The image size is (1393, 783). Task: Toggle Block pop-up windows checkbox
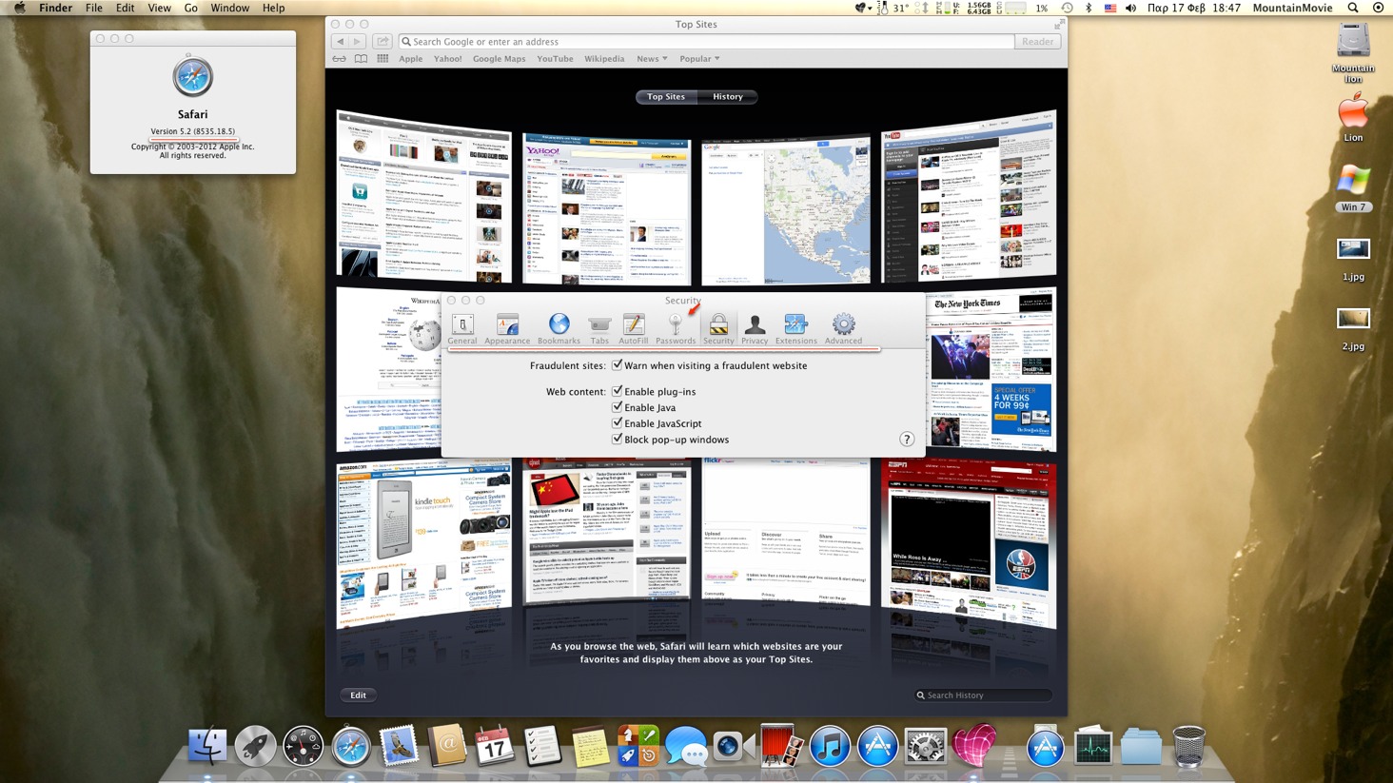click(x=618, y=440)
